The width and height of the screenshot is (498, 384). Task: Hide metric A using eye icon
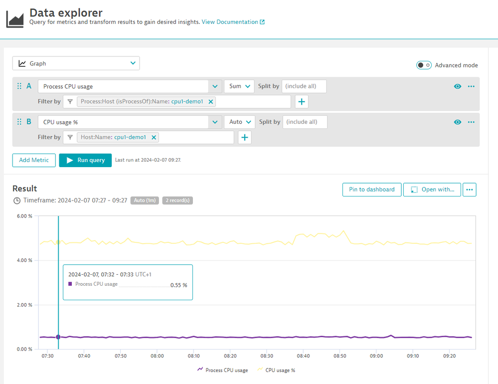tap(458, 86)
